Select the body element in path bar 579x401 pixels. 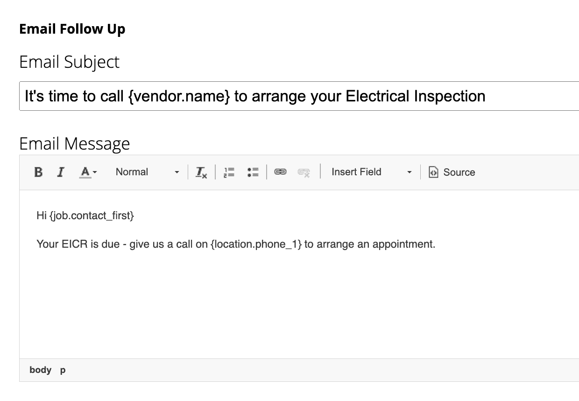[40, 370]
